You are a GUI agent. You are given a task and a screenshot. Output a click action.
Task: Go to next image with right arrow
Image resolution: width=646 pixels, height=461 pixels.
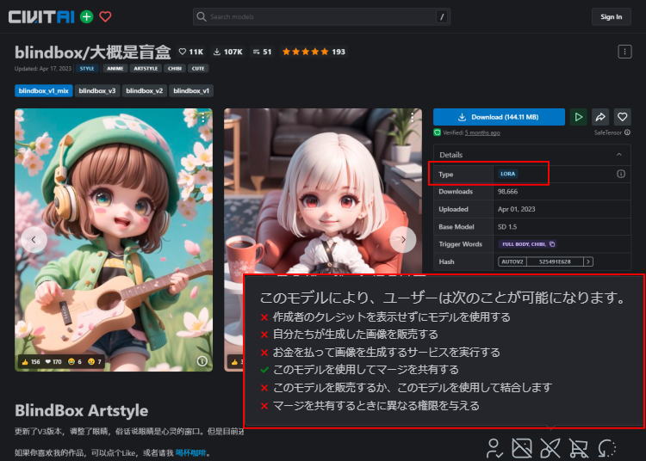coord(402,240)
